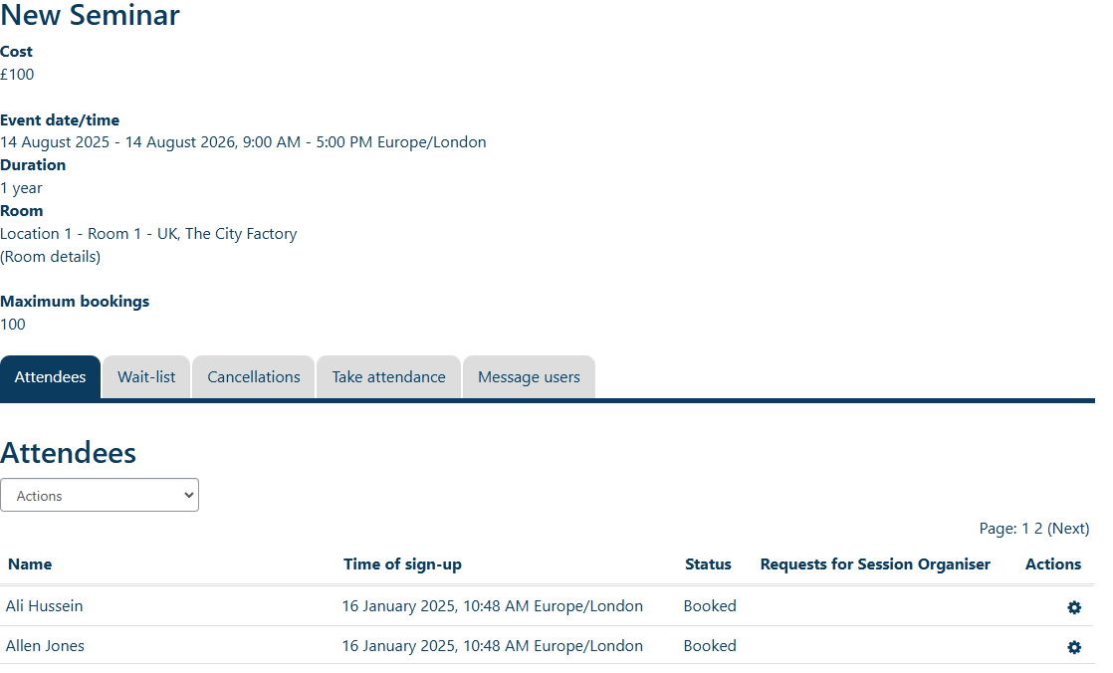Image resolution: width=1113 pixels, height=673 pixels.
Task: Click the Requests for Session Organiser header
Action: tap(875, 564)
